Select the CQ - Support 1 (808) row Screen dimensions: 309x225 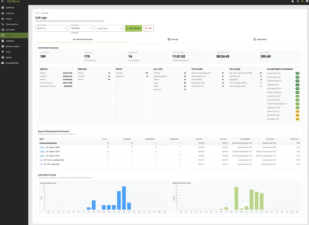(x=170, y=147)
